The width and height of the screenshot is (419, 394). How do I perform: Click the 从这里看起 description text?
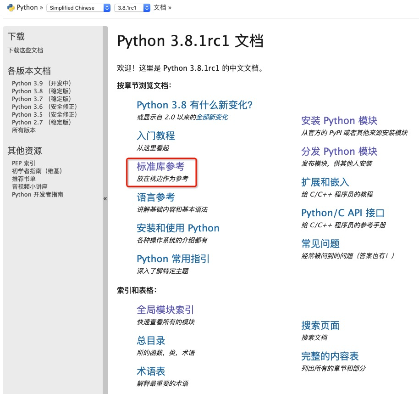(x=153, y=148)
